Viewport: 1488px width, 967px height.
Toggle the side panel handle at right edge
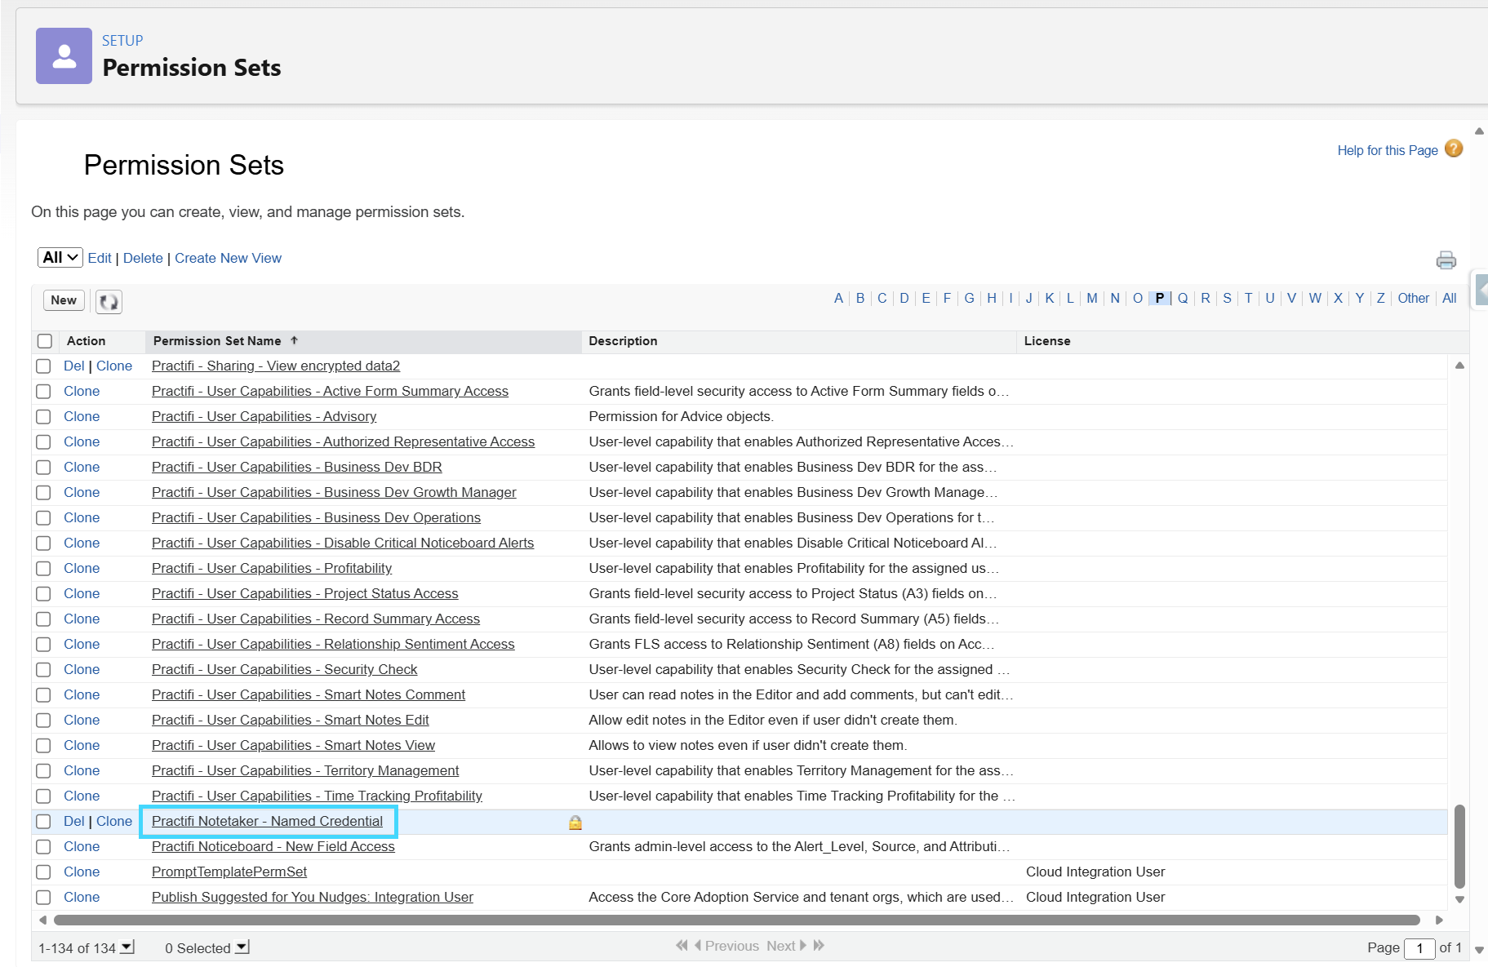1480,290
